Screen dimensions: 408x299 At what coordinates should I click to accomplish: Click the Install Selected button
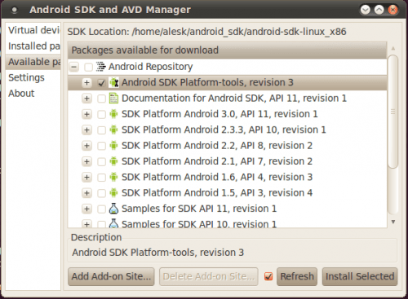pyautogui.click(x=360, y=276)
